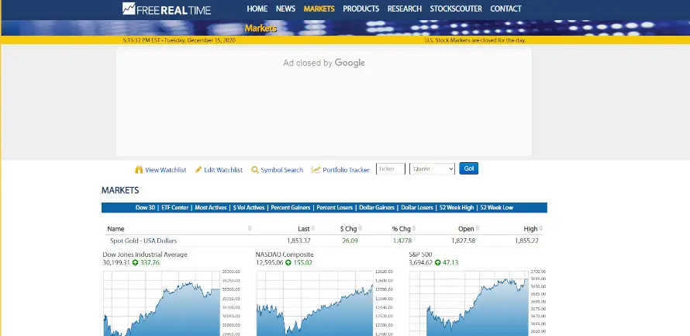Click Dow Jones value 30,199.31

pyautogui.click(x=116, y=262)
